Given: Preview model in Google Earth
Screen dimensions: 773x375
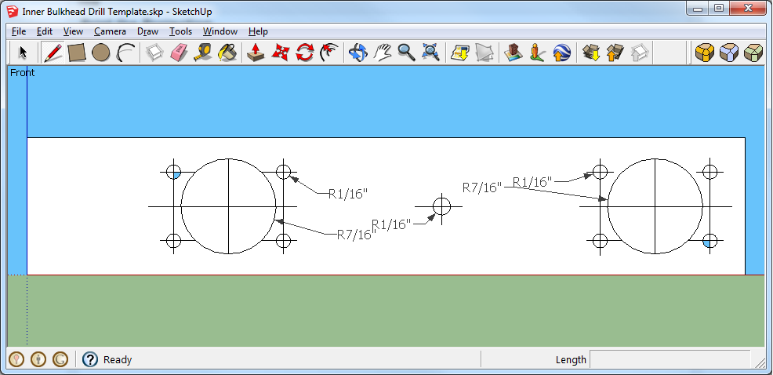Looking at the screenshot, I should (x=561, y=53).
